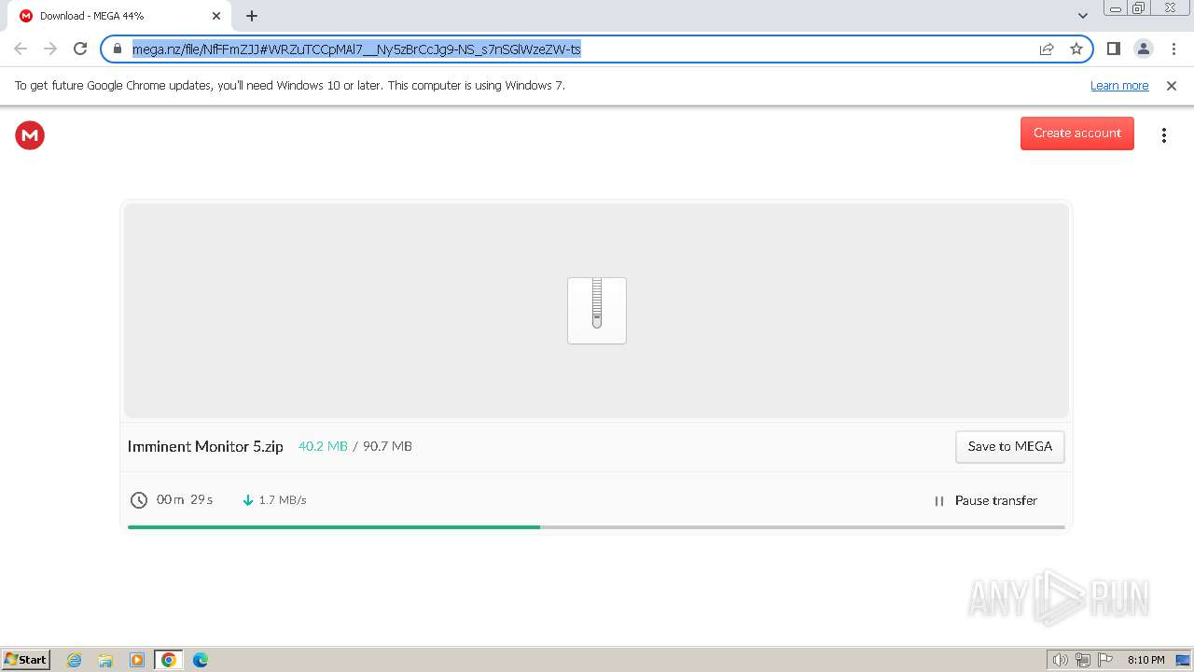
Task: Click the zip file icon preview
Action: tap(597, 311)
